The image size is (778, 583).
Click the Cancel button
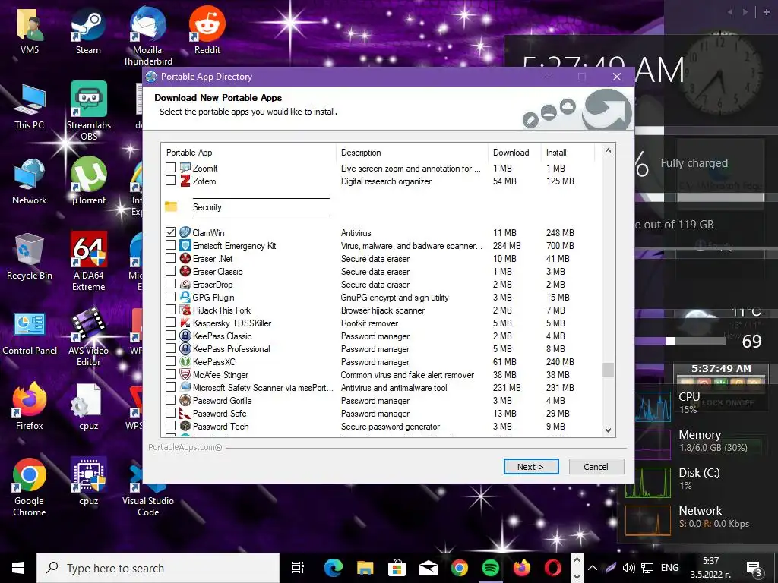pyautogui.click(x=596, y=467)
